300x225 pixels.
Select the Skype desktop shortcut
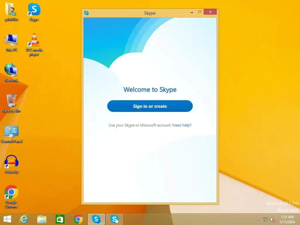pos(34,12)
